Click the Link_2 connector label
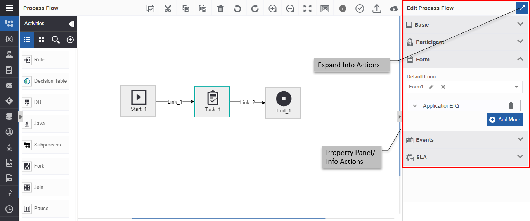Viewport: 530px width, 221px height. coord(248,102)
